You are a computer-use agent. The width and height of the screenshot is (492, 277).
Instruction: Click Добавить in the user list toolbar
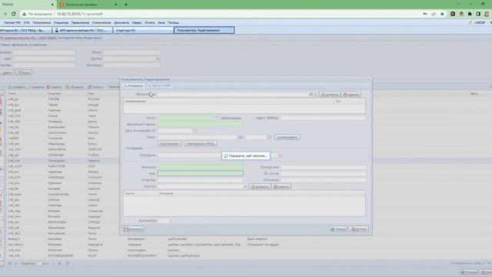tap(17, 87)
